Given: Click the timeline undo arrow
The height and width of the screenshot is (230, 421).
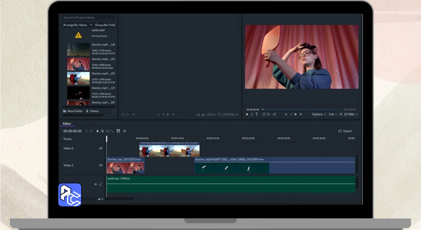Looking at the screenshot, I should (x=87, y=131).
